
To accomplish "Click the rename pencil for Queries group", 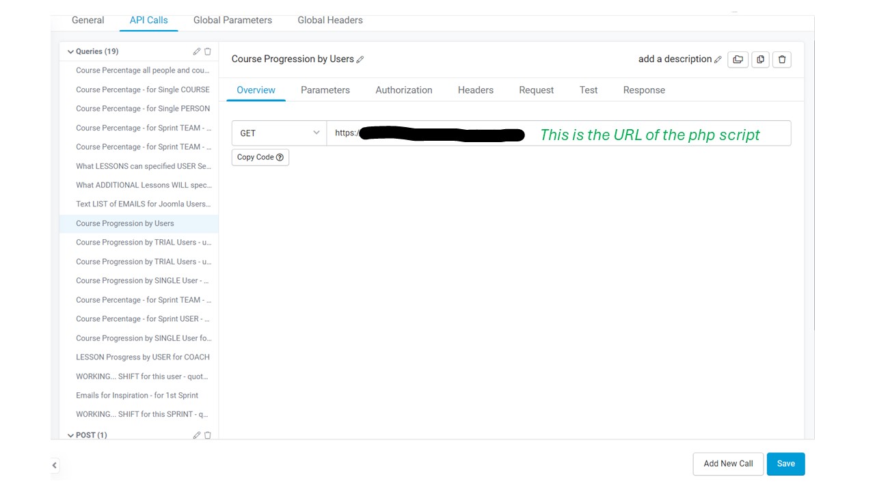I will [197, 51].
